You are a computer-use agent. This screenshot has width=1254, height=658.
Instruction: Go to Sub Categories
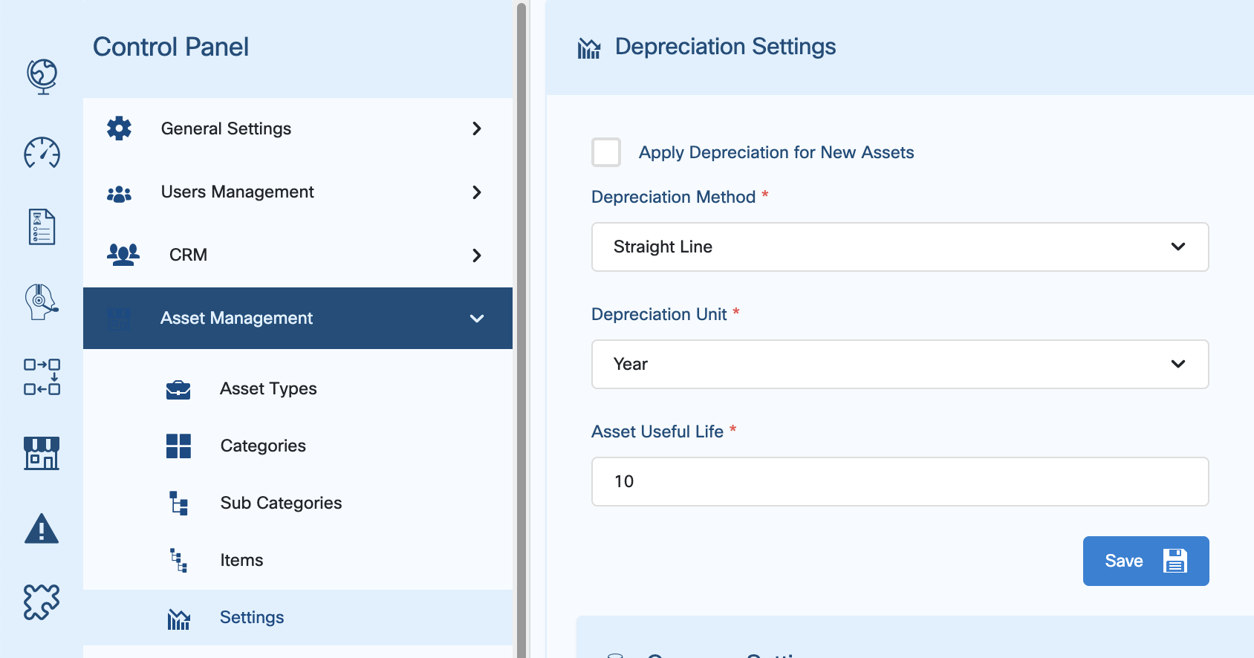click(281, 504)
